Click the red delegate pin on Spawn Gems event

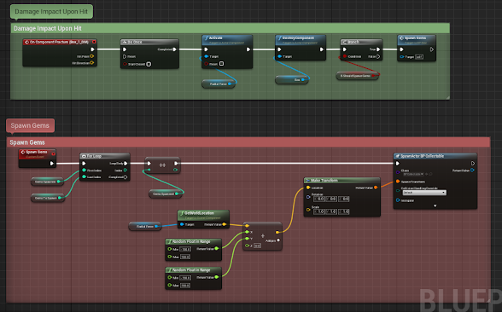tap(54, 154)
